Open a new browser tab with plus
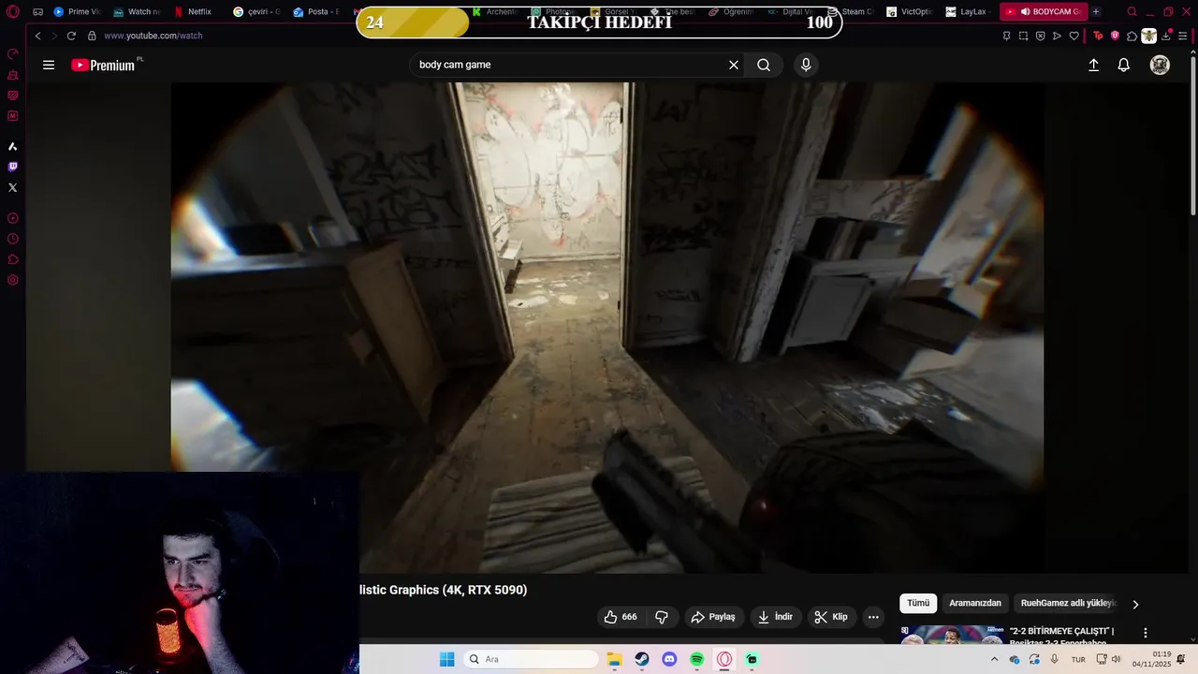Screen dimensions: 1198x674 tap(1096, 12)
